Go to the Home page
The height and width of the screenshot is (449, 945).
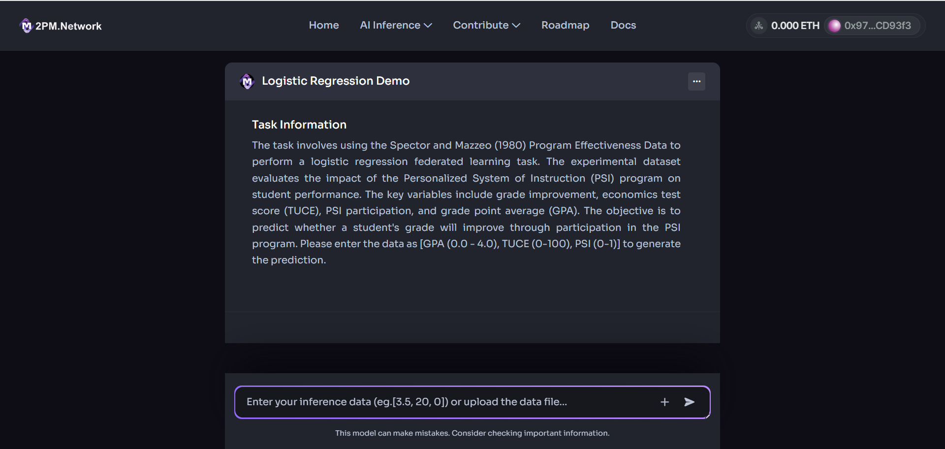pyautogui.click(x=324, y=25)
